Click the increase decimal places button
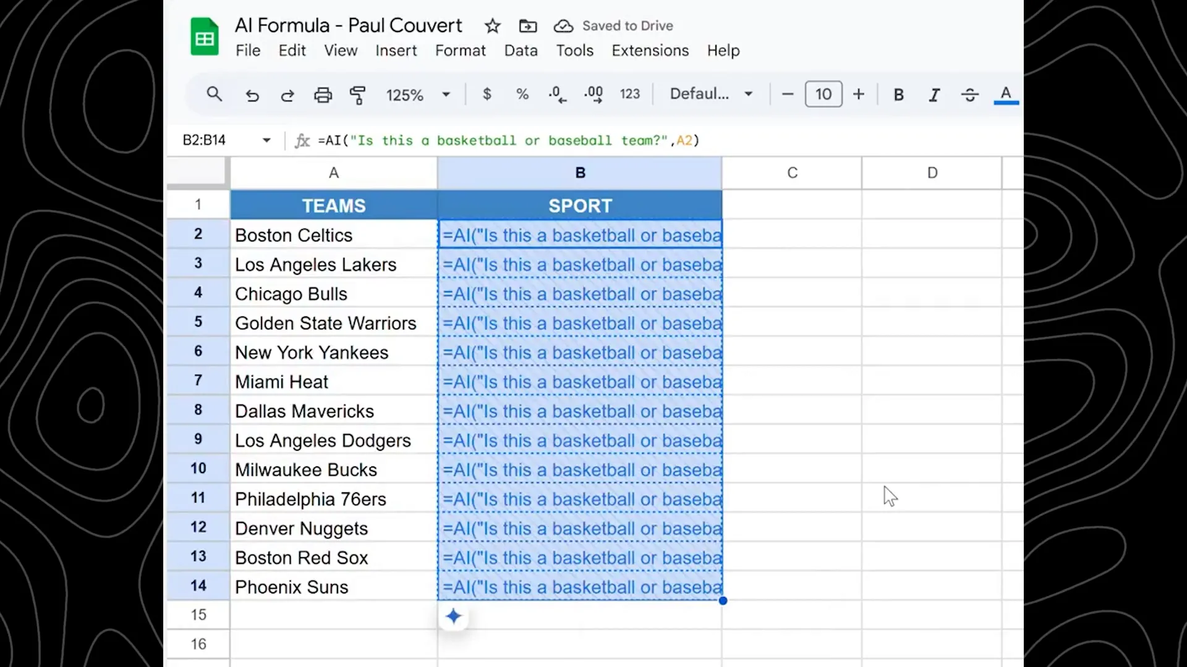The width and height of the screenshot is (1187, 667). click(x=593, y=94)
